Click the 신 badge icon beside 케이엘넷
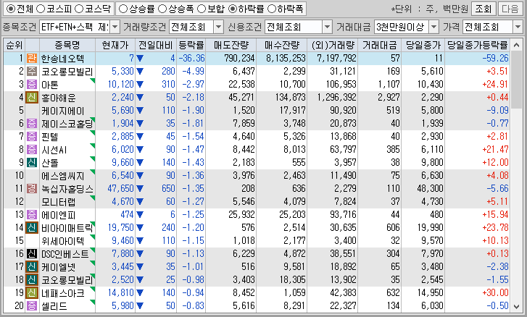This screenshot has height=317, width=527. 32,266
